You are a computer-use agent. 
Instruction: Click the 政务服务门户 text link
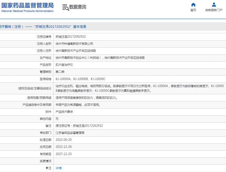pos(214,10)
